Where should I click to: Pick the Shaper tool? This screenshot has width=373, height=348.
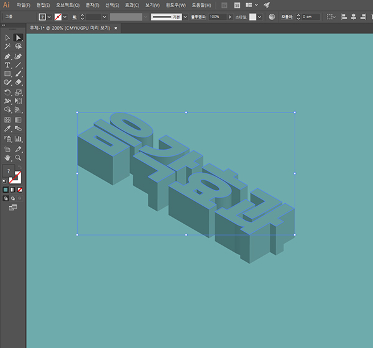pos(7,82)
